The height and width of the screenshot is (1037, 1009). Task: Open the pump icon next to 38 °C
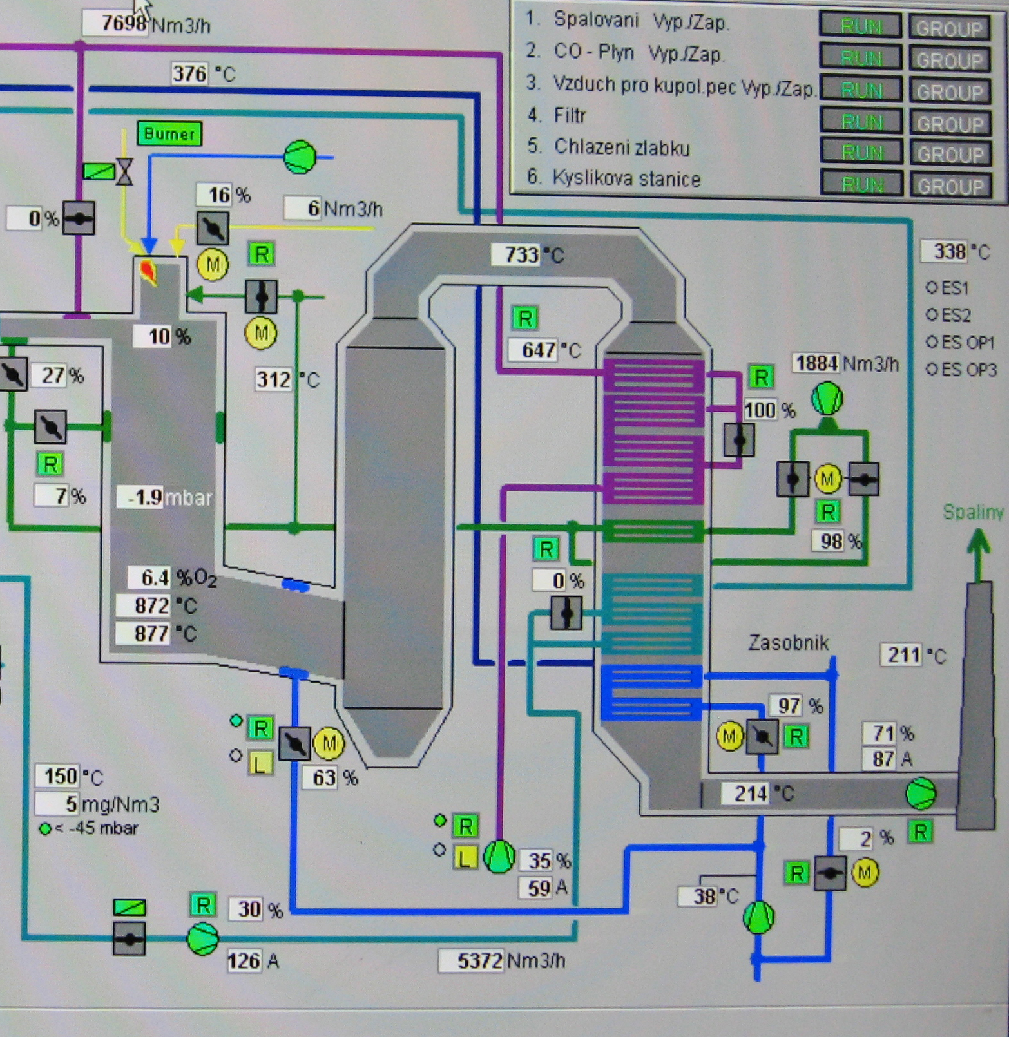pos(758,917)
